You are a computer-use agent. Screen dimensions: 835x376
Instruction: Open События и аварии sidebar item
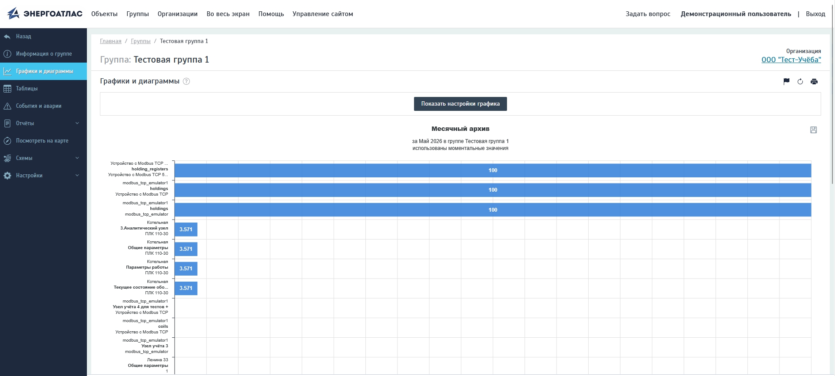(x=43, y=106)
